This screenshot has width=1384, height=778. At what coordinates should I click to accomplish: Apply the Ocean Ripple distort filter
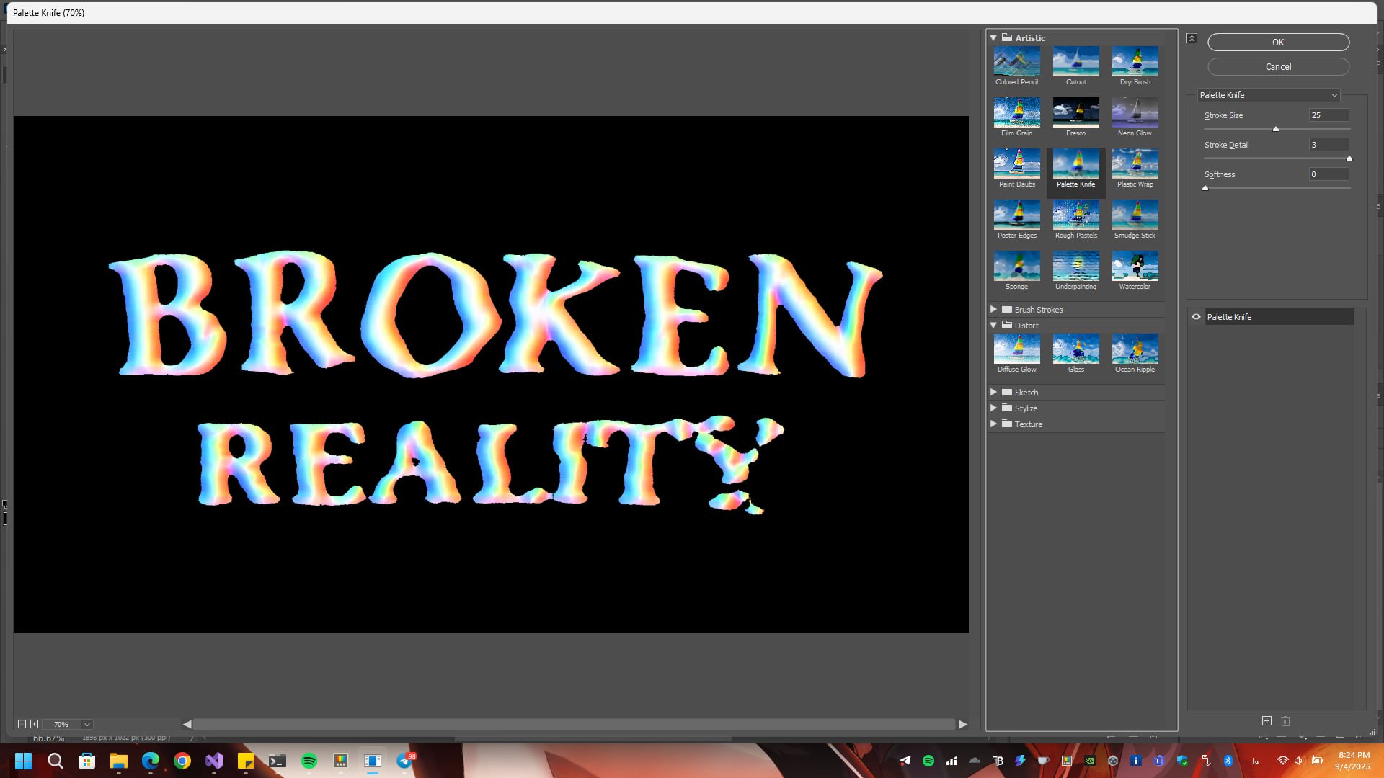[1135, 349]
